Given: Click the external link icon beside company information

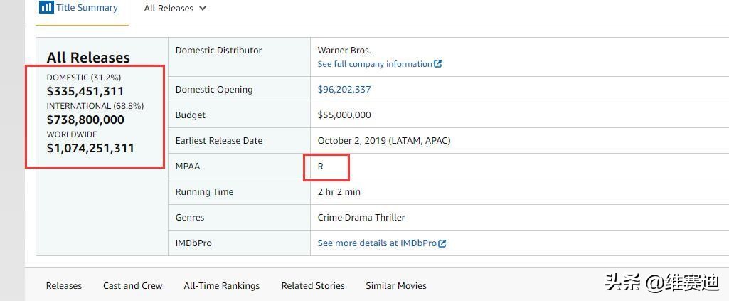Looking at the screenshot, I should (438, 64).
